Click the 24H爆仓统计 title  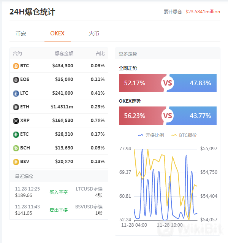[x=32, y=12]
